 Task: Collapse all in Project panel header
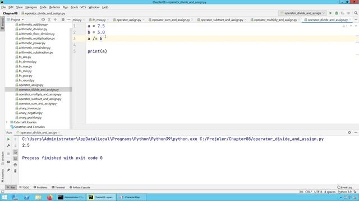coord(55,20)
